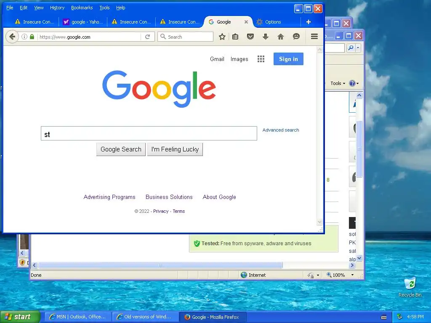Click network icon in system tray
Image resolution: width=431 pixels, height=323 pixels.
(x=400, y=317)
